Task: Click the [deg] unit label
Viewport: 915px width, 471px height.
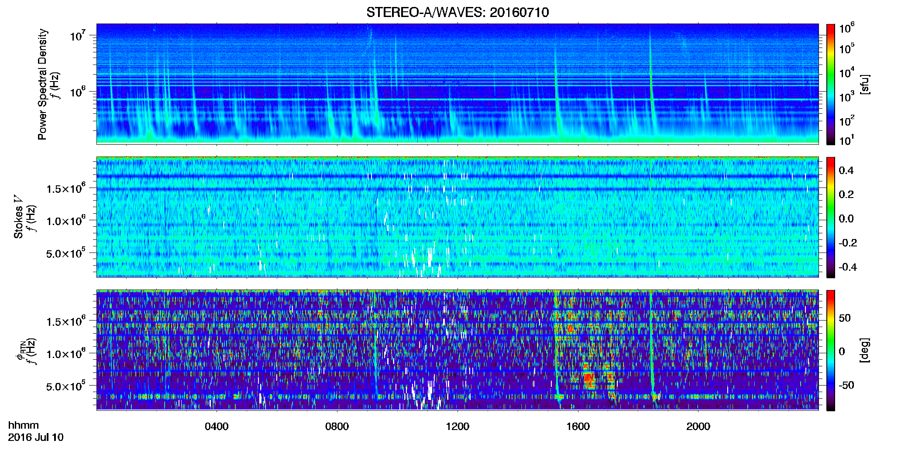Action: (865, 350)
